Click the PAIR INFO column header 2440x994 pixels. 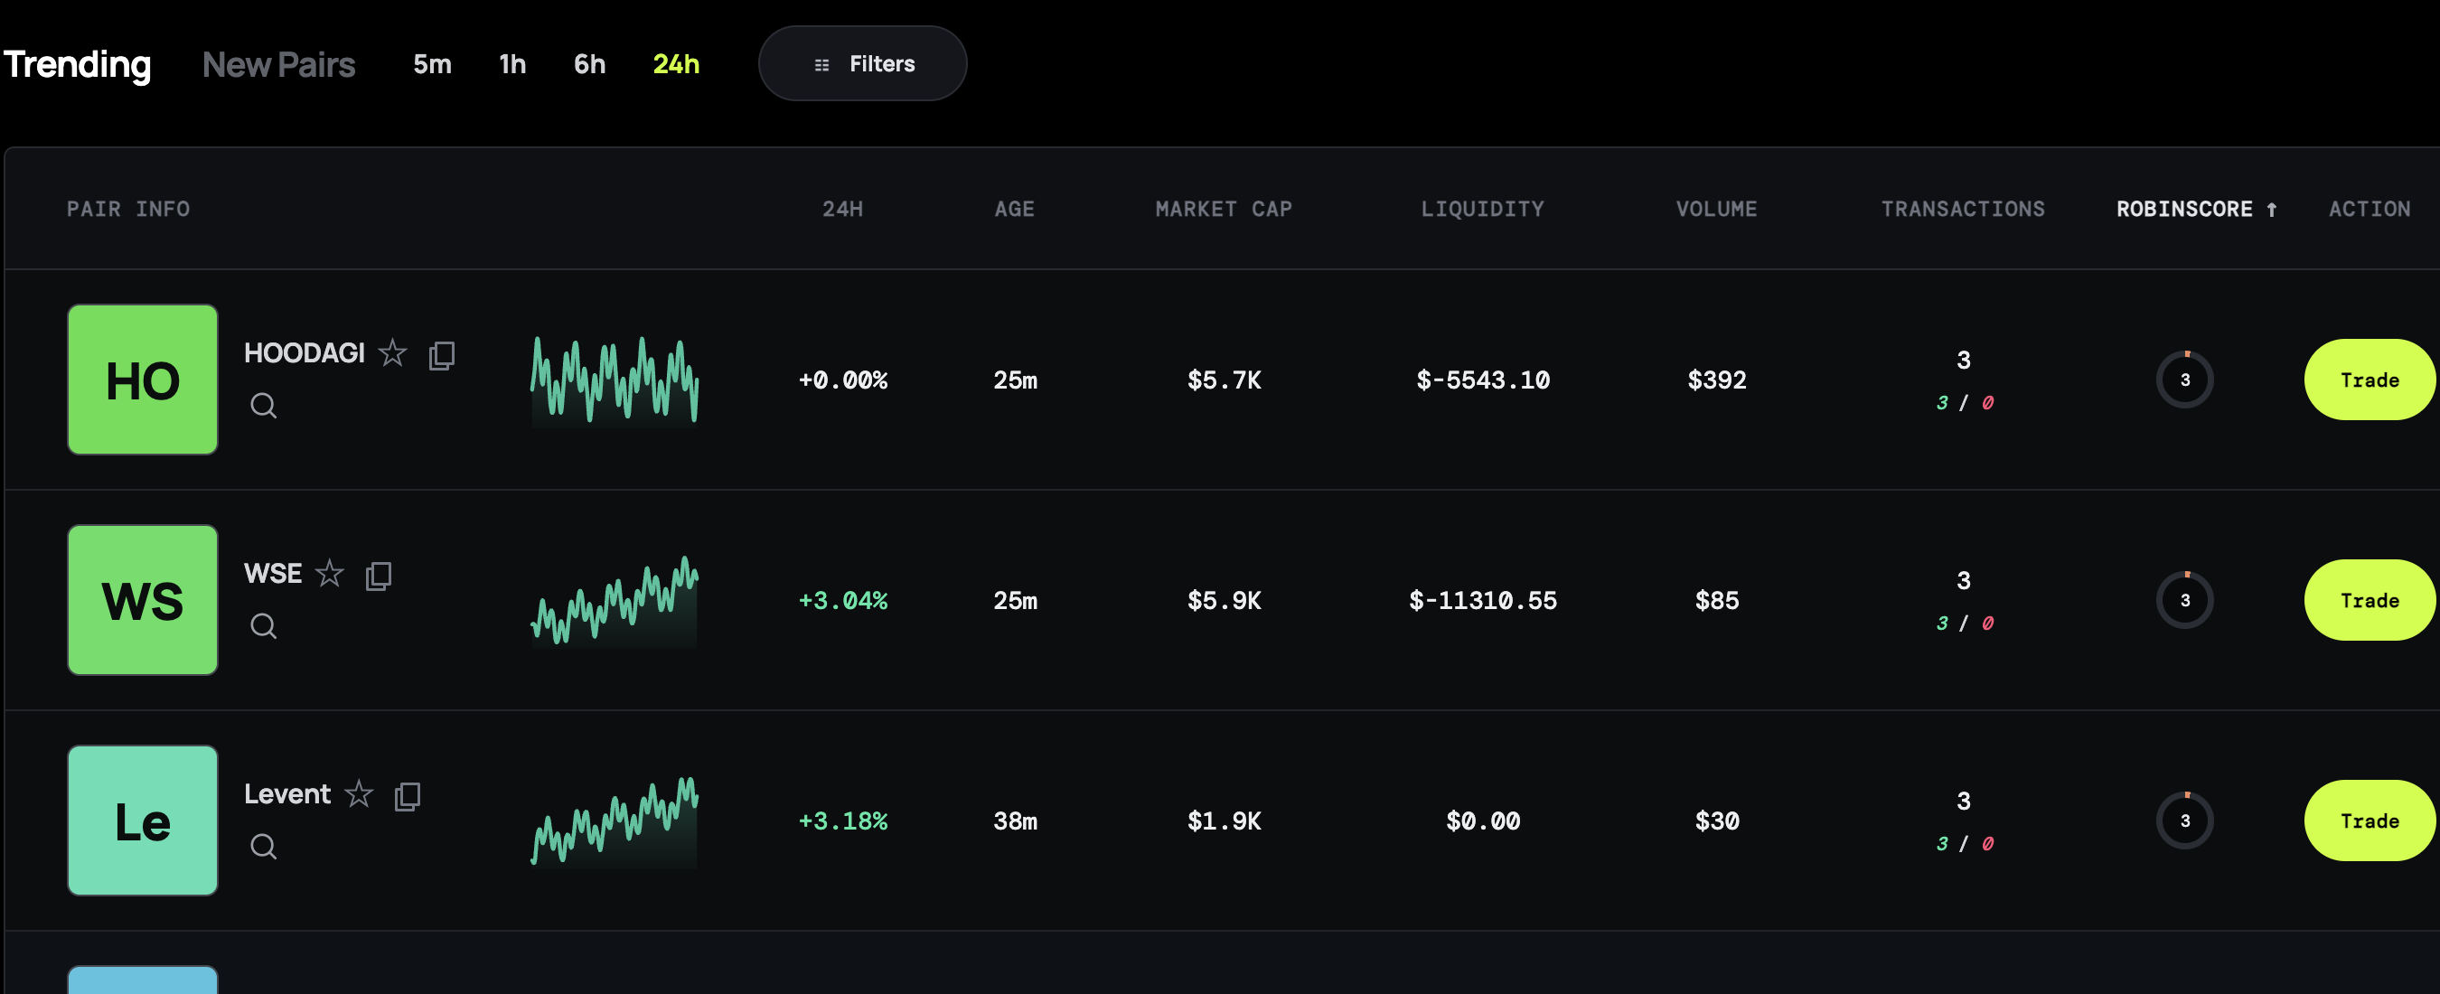point(127,209)
